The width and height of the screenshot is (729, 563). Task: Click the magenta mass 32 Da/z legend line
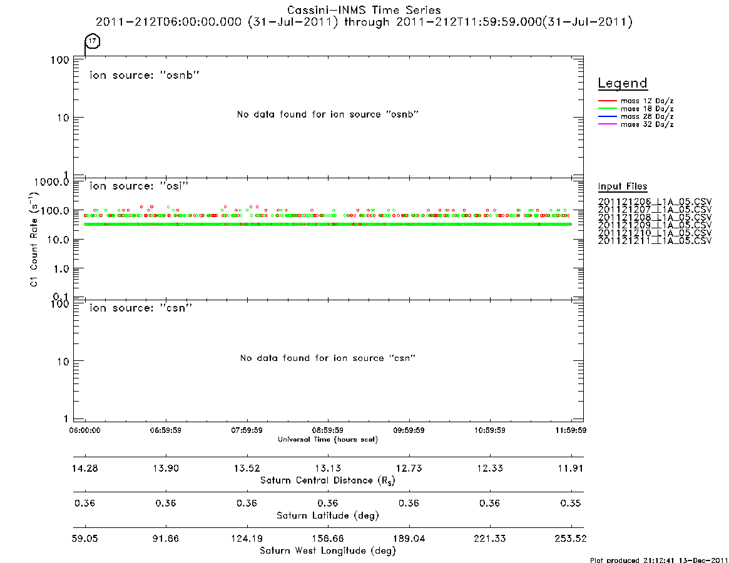608,124
